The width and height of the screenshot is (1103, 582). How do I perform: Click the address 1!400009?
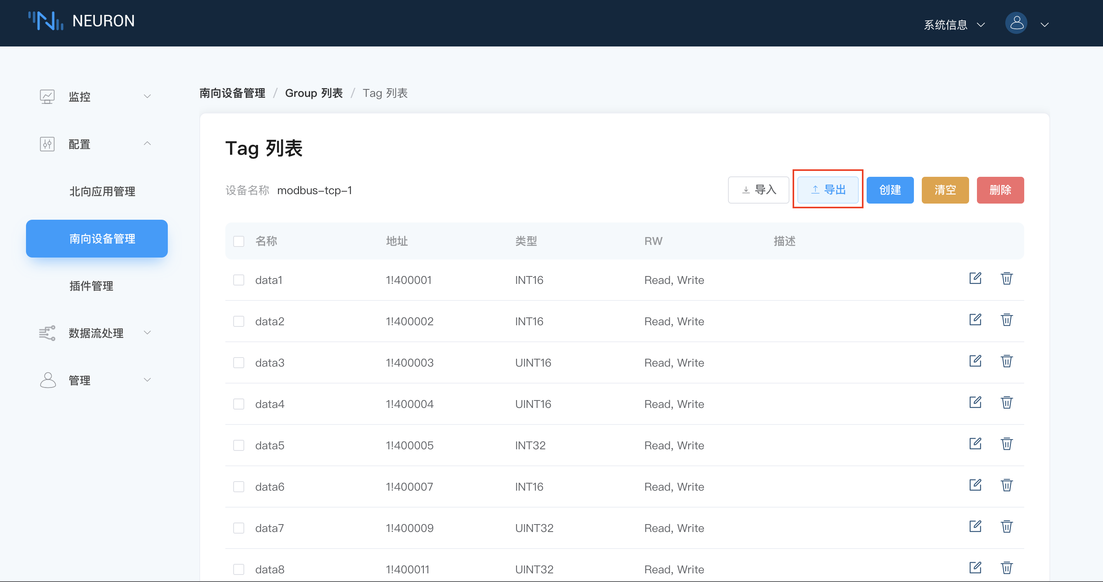coord(409,528)
